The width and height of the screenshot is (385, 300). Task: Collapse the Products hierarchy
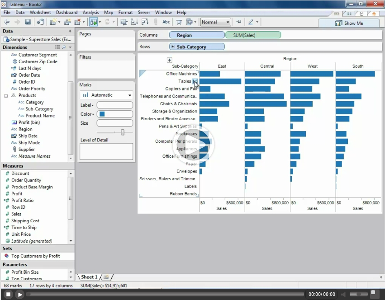(6, 95)
